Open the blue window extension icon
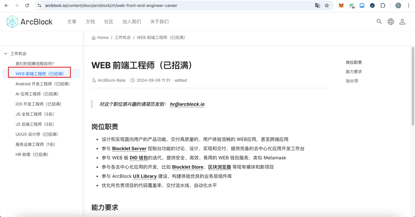Image resolution: width=415 pixels, height=217 pixels. pyautogui.click(x=362, y=5)
